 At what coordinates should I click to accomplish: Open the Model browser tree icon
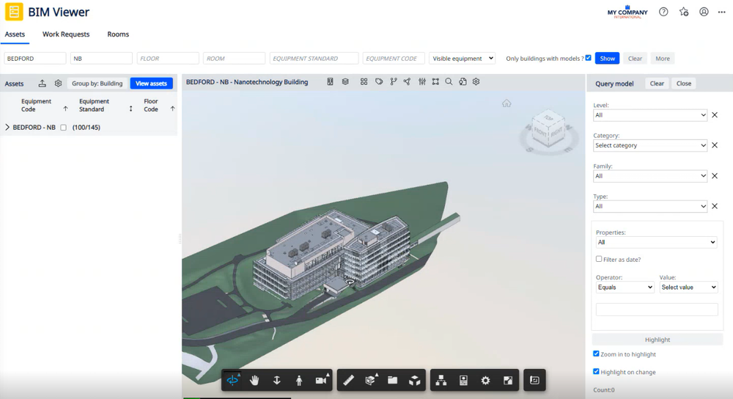(x=441, y=380)
